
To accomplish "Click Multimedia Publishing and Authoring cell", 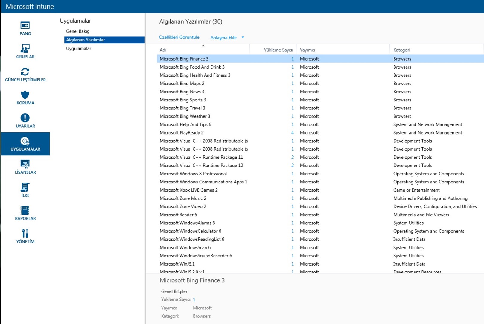I will pos(430,198).
